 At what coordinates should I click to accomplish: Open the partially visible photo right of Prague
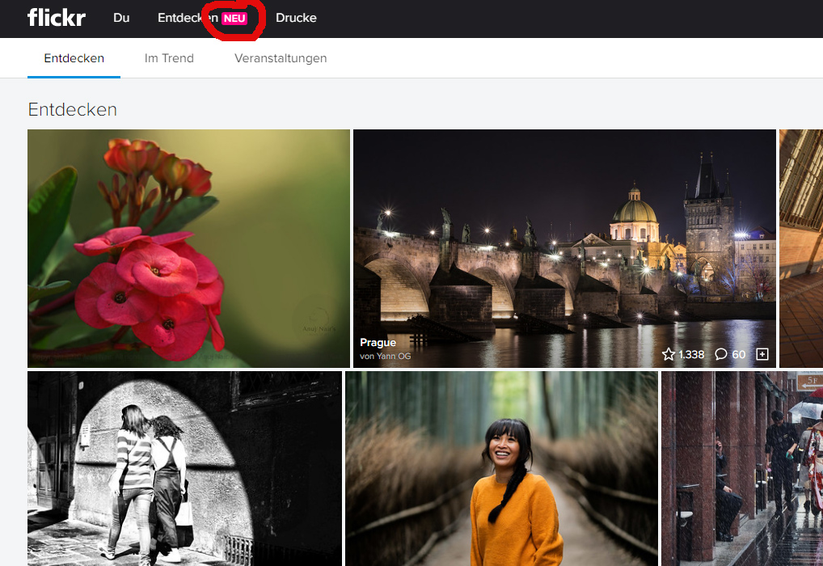click(x=800, y=248)
